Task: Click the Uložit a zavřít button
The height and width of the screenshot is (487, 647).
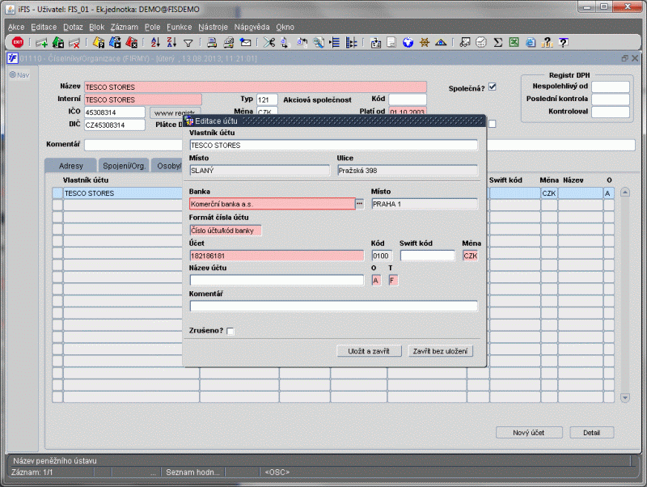Action: pyautogui.click(x=369, y=351)
